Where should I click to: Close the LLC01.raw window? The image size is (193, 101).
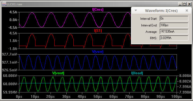(189, 4)
